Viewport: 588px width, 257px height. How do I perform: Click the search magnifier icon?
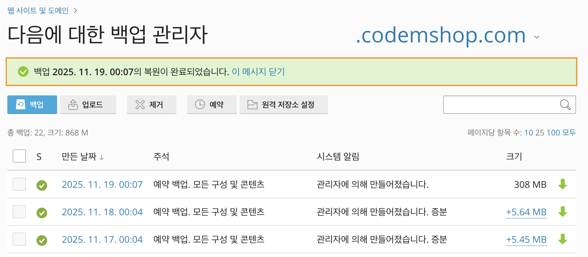[x=565, y=105]
